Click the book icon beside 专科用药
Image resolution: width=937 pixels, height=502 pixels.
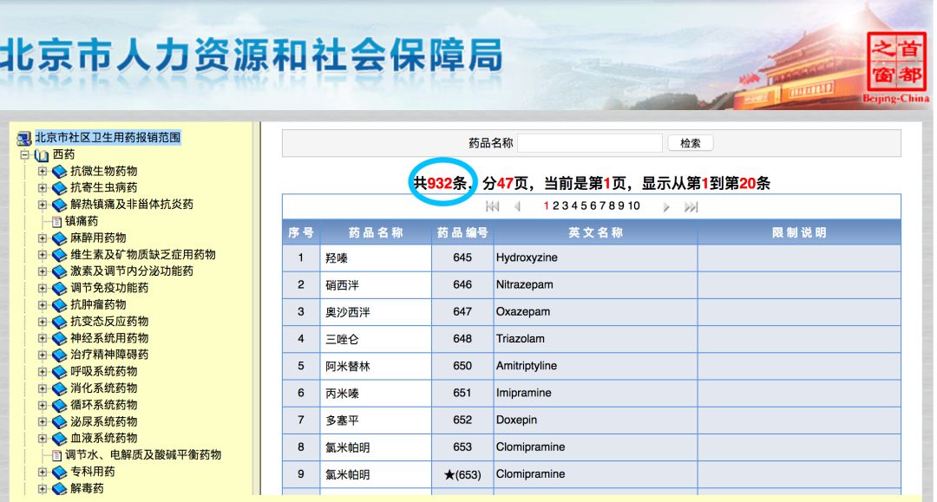click(59, 473)
